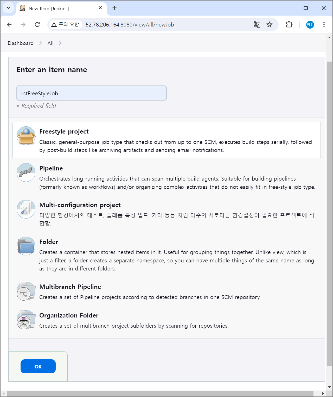
Task: Click the scroll-up arrow
Action: tap(329, 37)
